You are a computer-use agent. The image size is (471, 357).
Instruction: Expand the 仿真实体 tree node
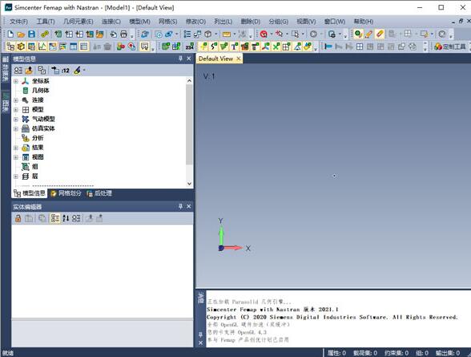(16, 128)
